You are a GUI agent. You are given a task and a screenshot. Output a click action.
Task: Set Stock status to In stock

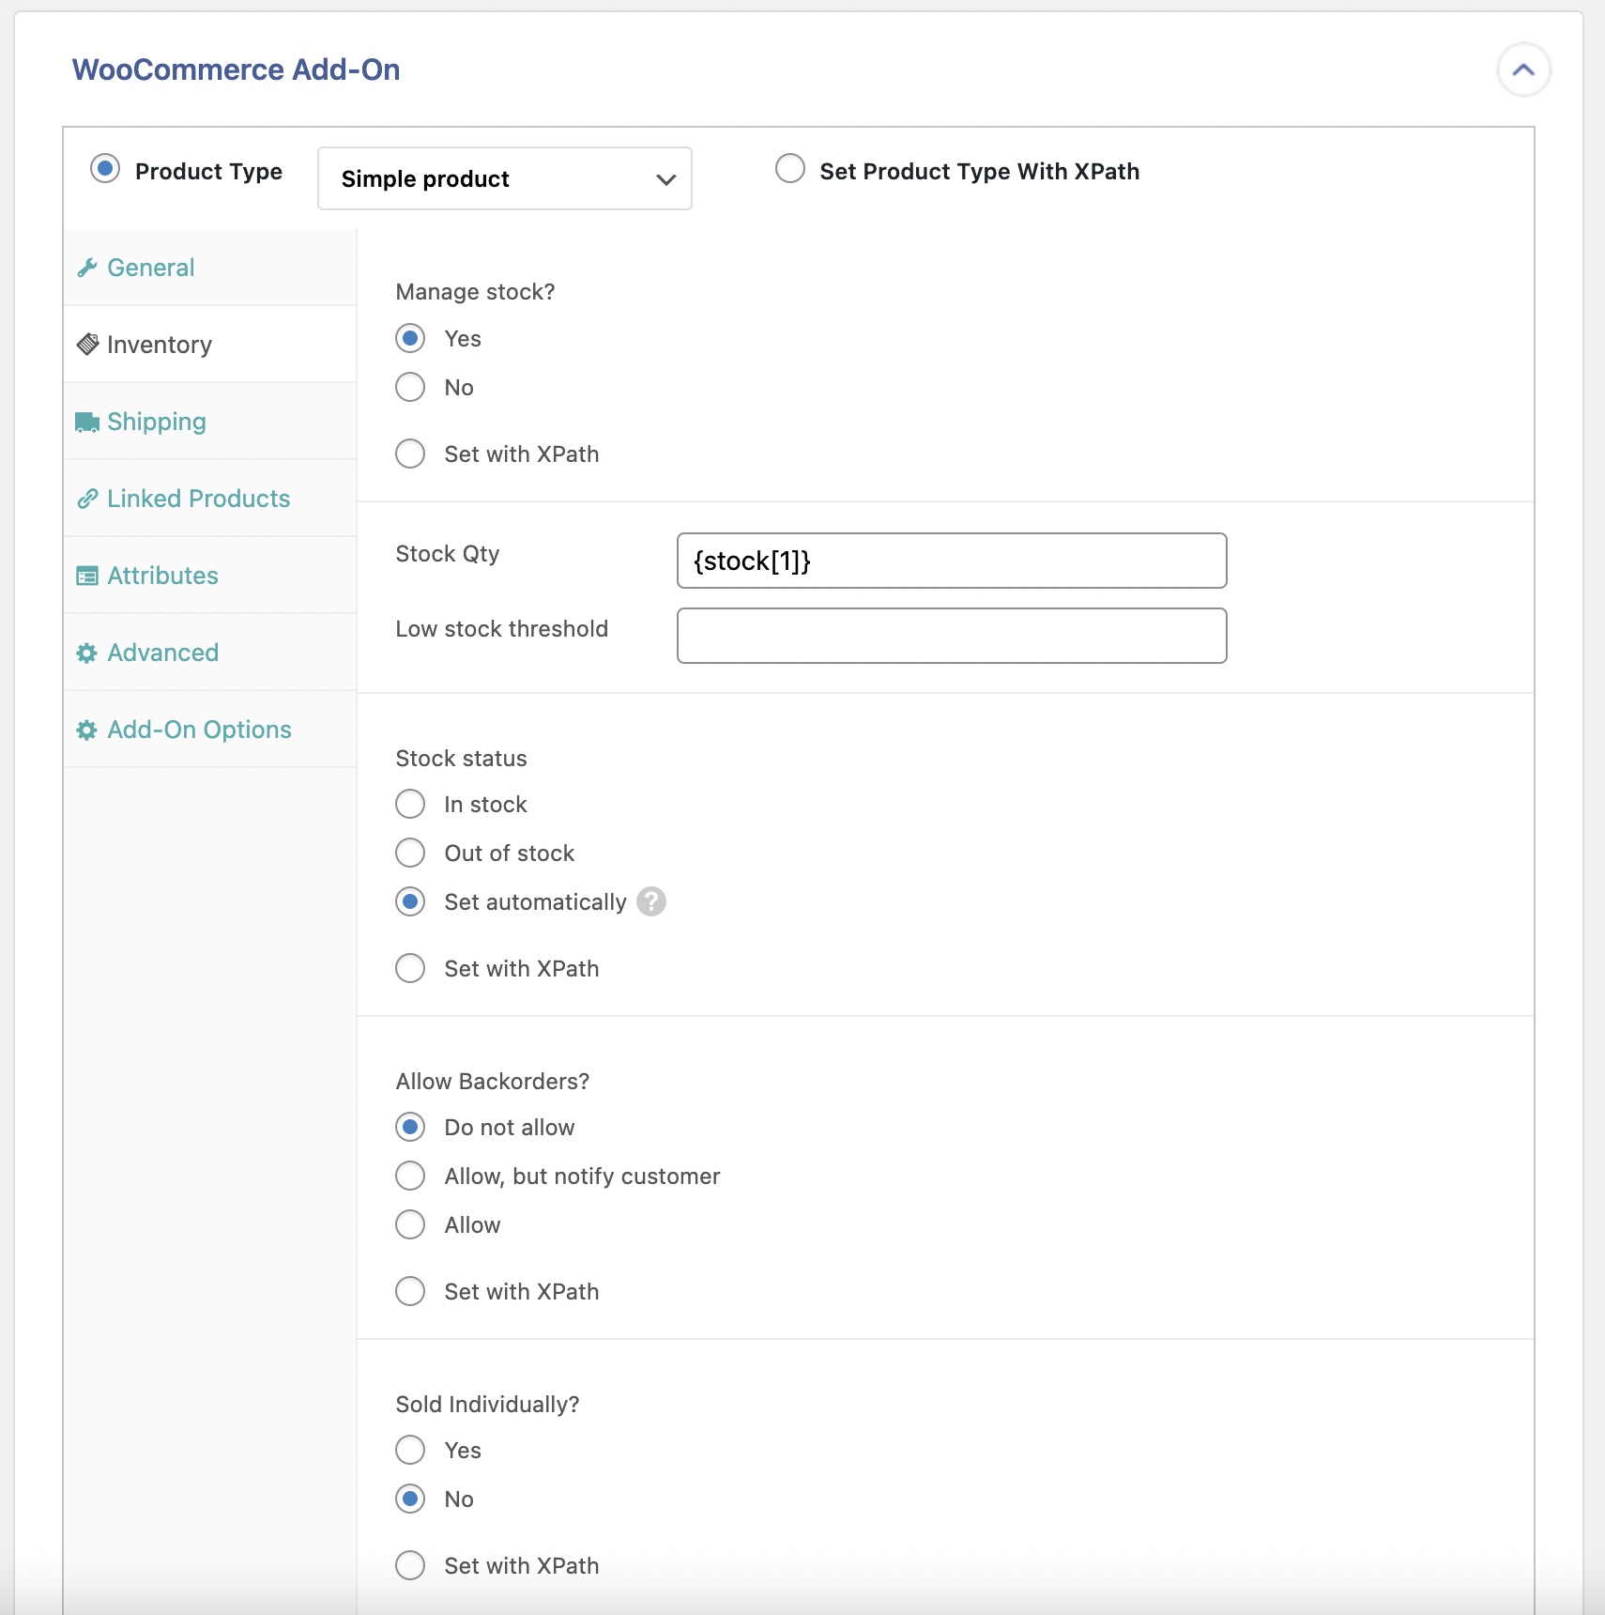[x=410, y=804]
